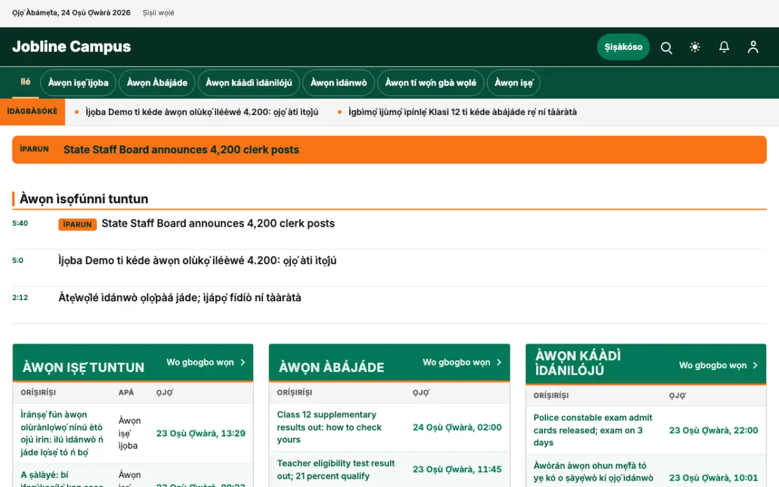
Task: Expand Wo gbogbo wọn in Àwọn àbájáde
Action: coord(462,362)
